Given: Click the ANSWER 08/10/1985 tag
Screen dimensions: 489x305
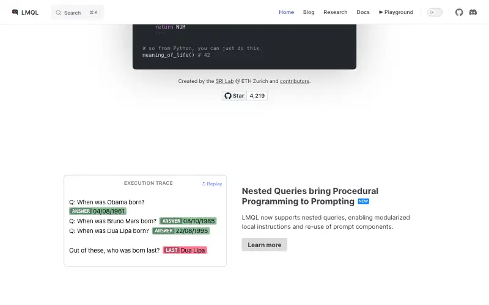Looking at the screenshot, I should [188, 221].
